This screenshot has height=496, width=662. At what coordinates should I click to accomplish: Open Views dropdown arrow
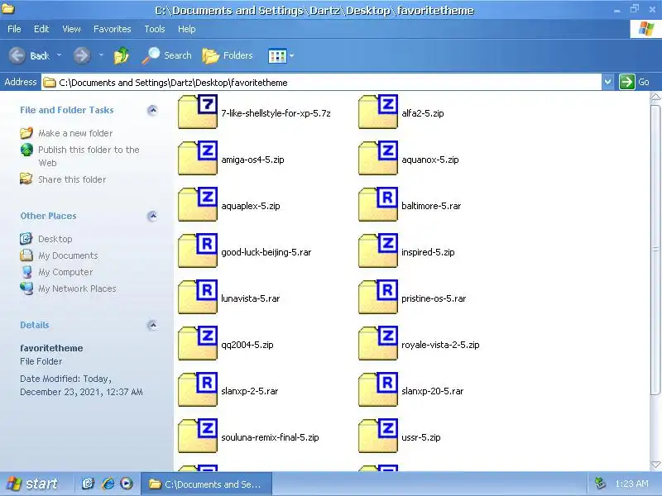point(292,55)
